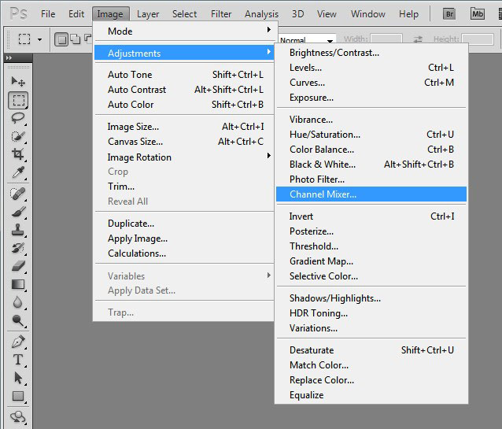Select the Blur tool
Screen dimensions: 502x429
tap(18, 302)
